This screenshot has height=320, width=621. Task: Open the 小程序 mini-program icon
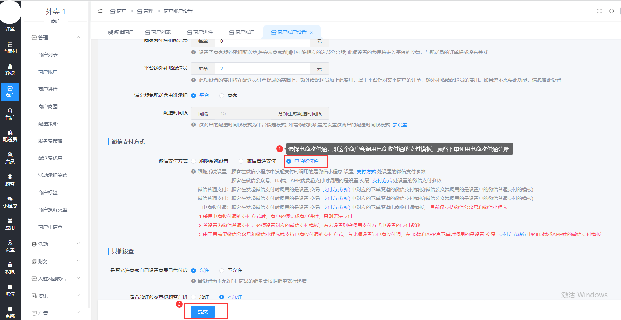(10, 202)
